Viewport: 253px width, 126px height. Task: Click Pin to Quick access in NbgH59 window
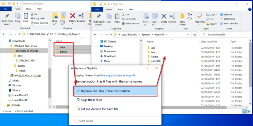click(99, 19)
